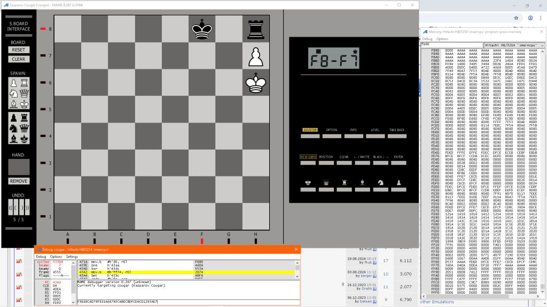Image resolution: width=547 pixels, height=307 pixels.
Task: Spawn a black king from the sidebar
Action: pyautogui.click(x=24, y=139)
